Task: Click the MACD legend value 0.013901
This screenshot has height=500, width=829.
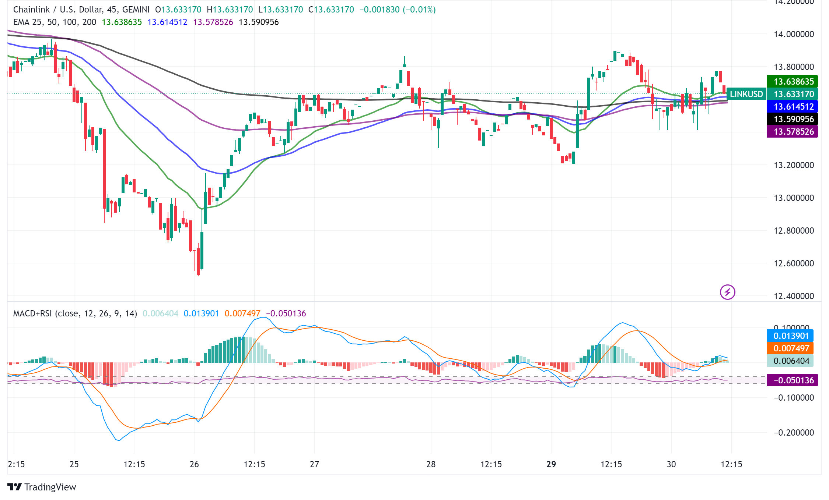Action: pyautogui.click(x=201, y=313)
